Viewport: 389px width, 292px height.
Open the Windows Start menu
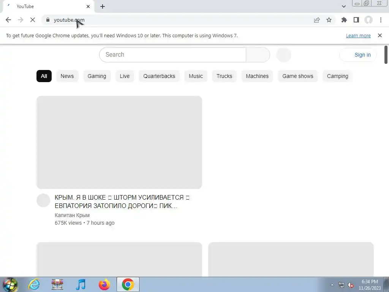(10, 284)
